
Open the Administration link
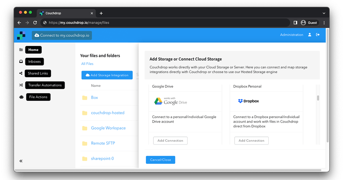292,35
